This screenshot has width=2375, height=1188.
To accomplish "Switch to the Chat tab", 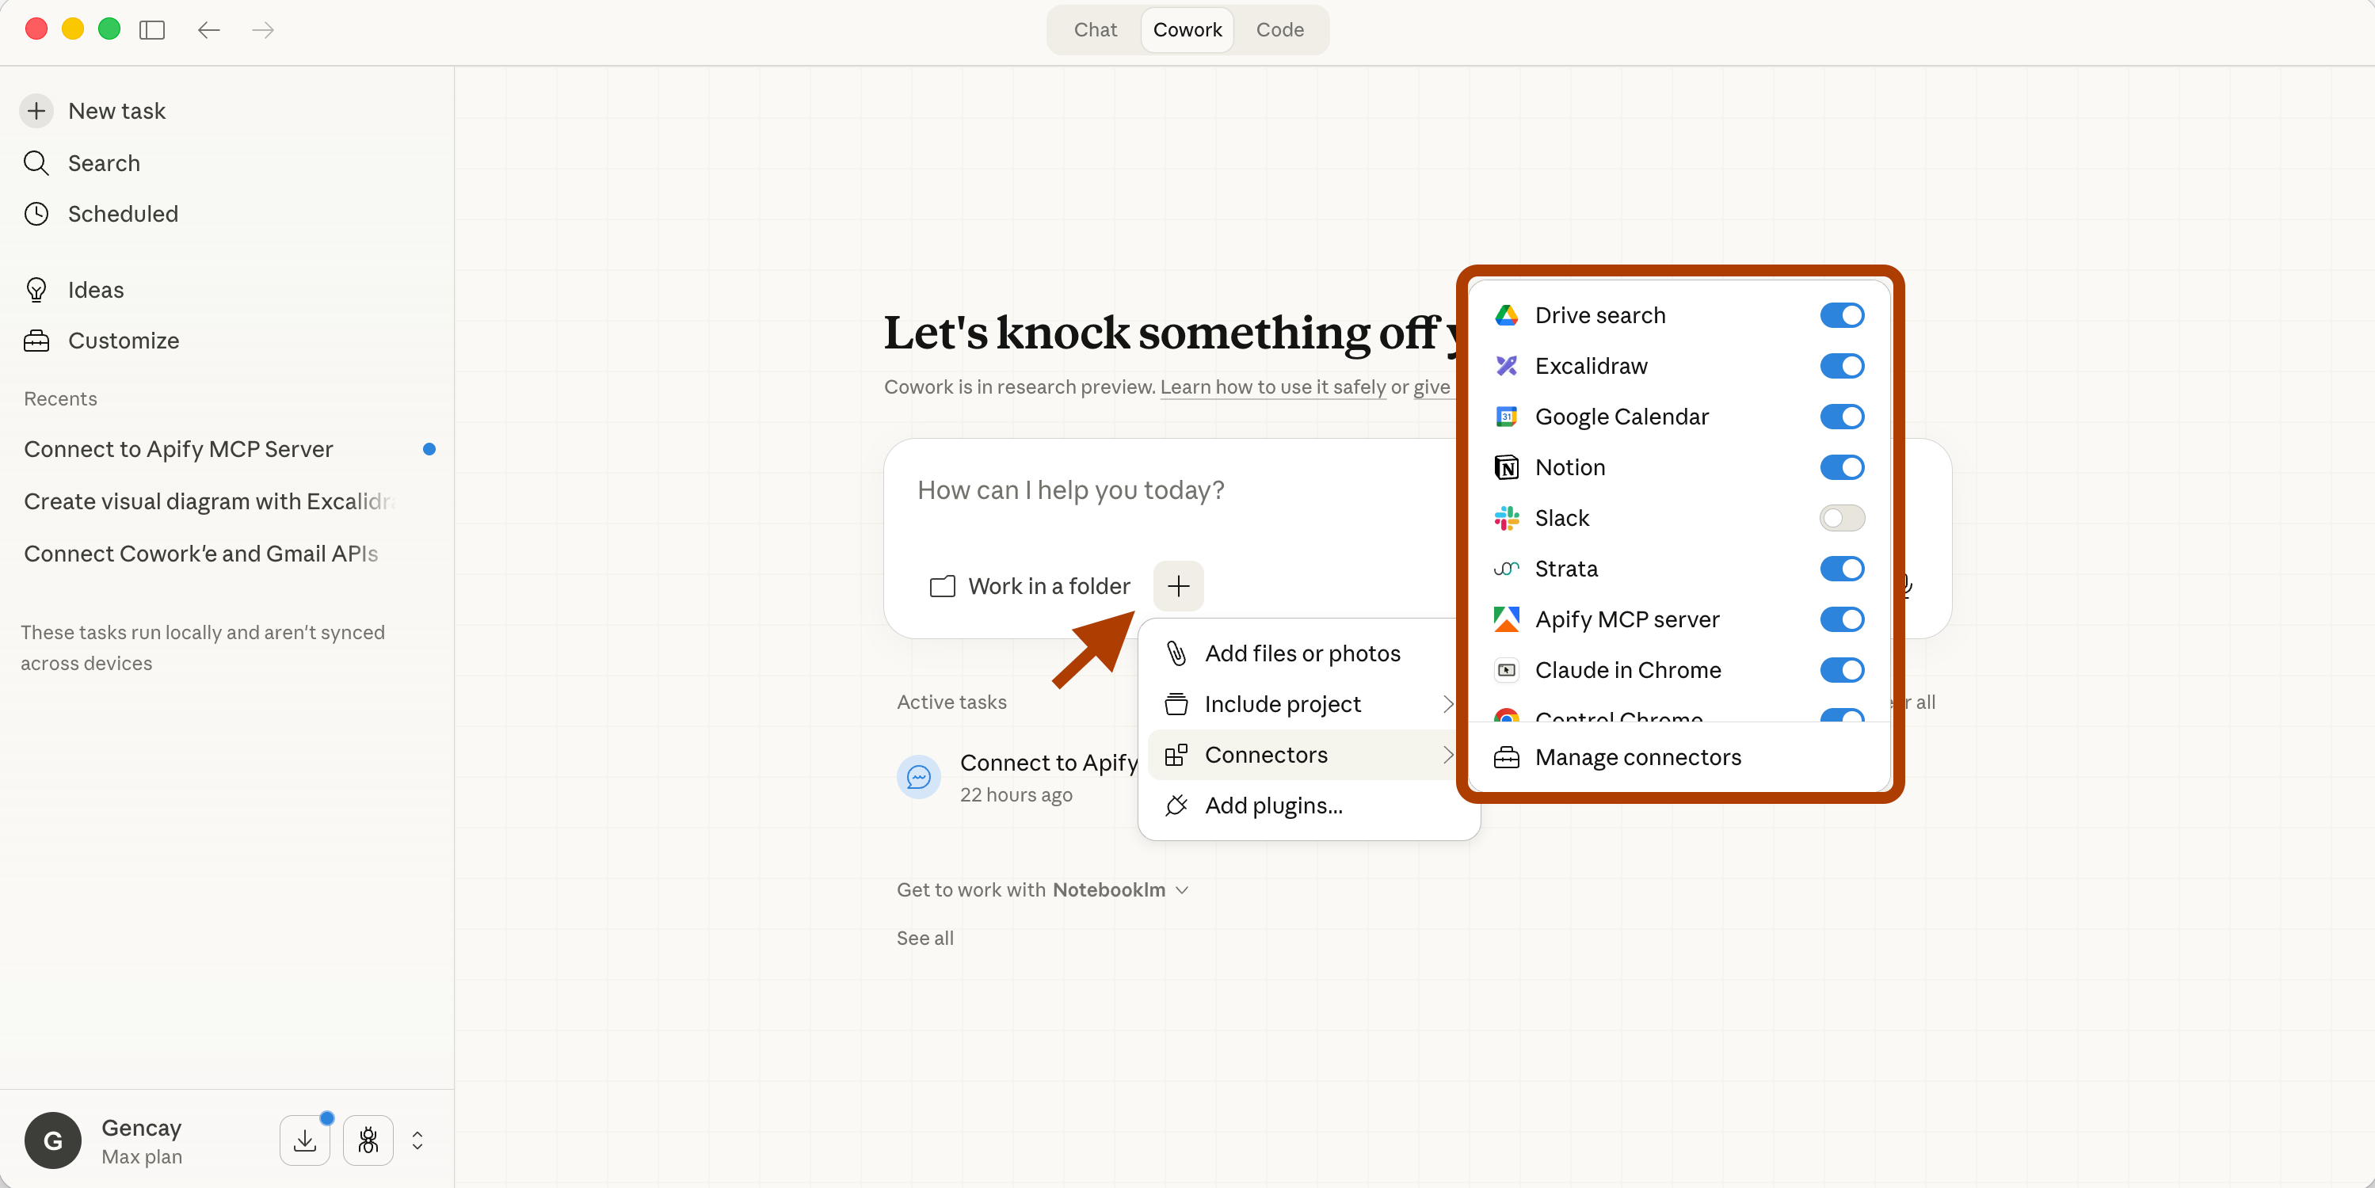I will [x=1094, y=29].
